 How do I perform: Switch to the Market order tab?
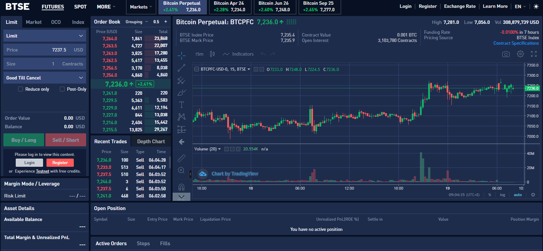[34, 22]
